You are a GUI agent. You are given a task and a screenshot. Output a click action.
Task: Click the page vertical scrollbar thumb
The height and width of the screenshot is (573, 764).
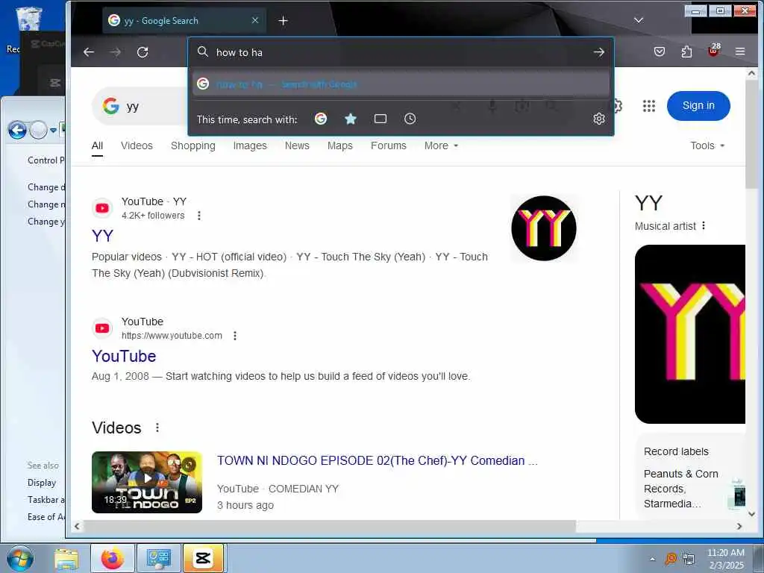pyautogui.click(x=751, y=135)
